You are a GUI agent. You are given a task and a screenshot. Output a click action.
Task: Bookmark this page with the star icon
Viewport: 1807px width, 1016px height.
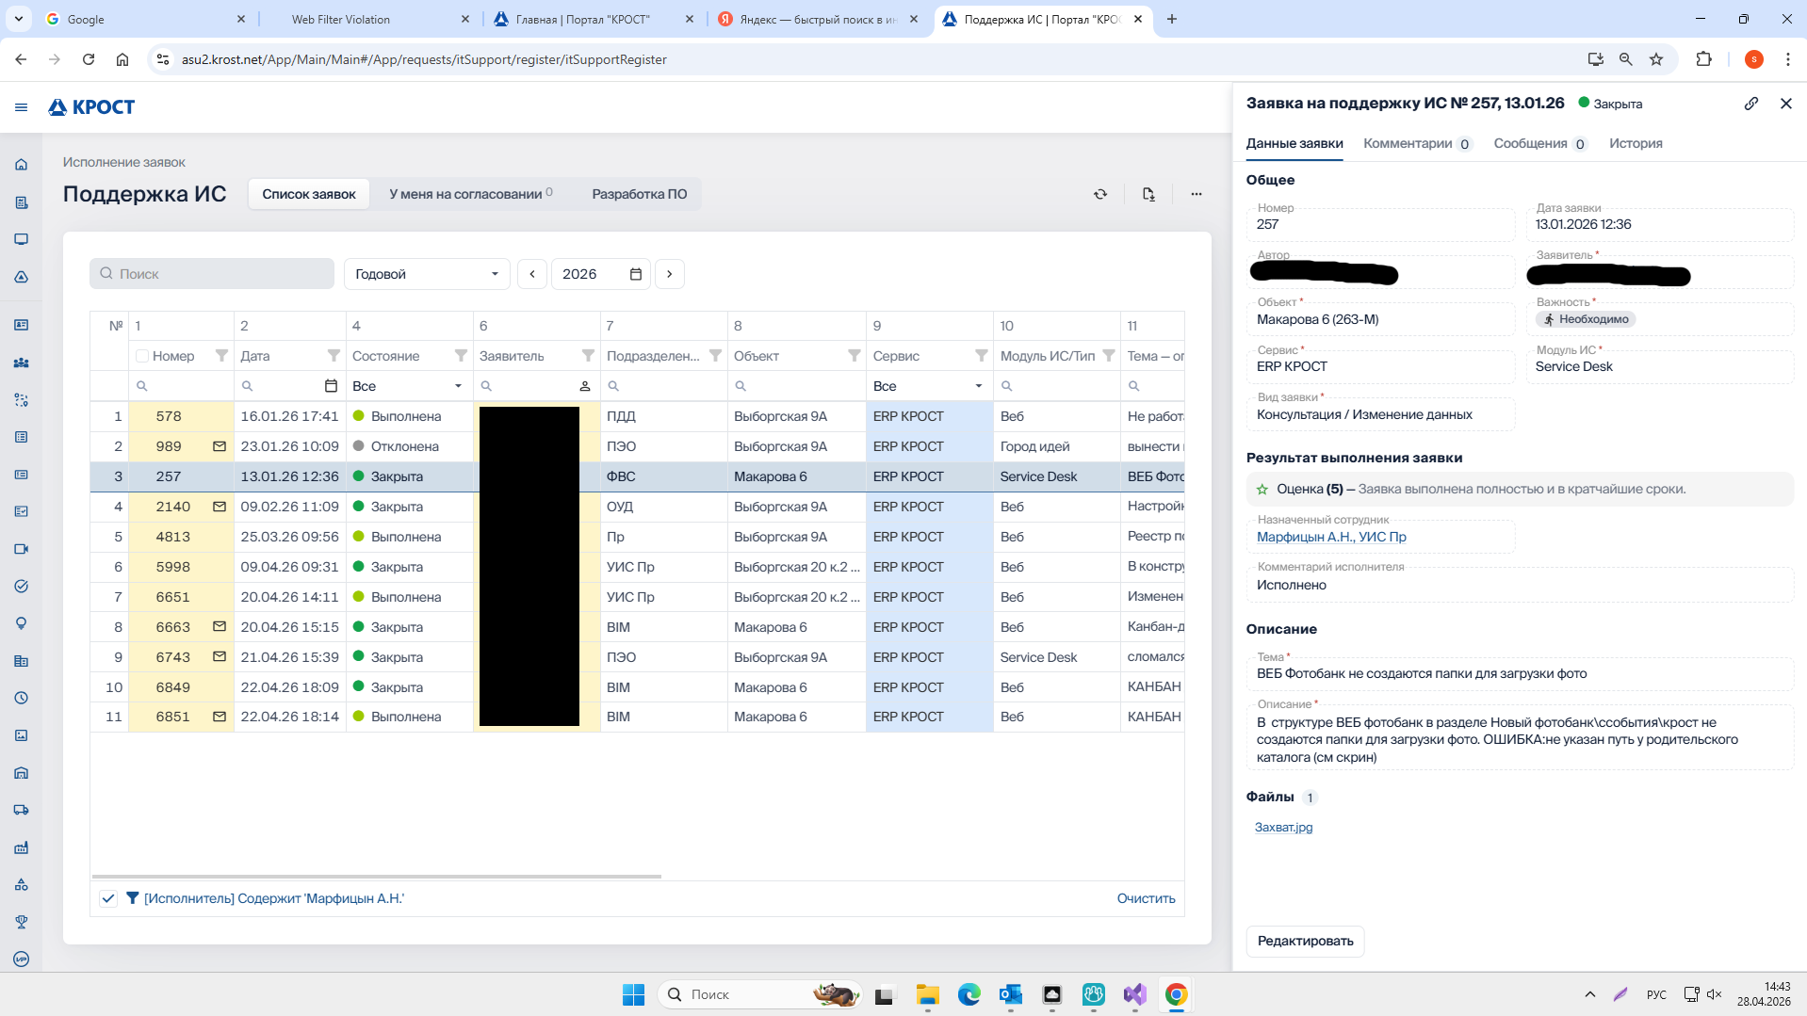point(1655,59)
